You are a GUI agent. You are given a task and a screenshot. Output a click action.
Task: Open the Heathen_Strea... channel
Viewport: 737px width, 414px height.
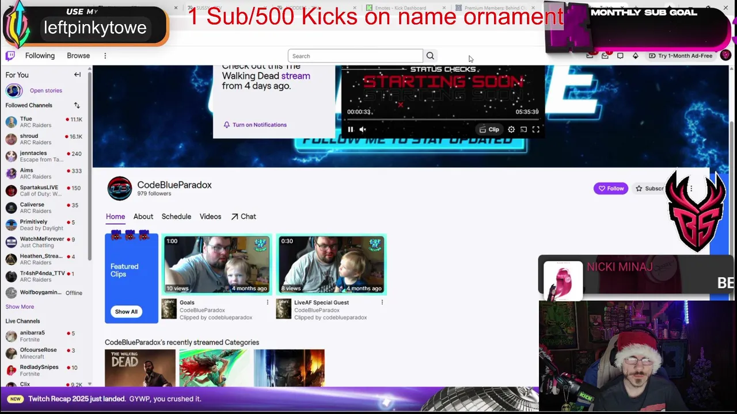tap(44, 259)
